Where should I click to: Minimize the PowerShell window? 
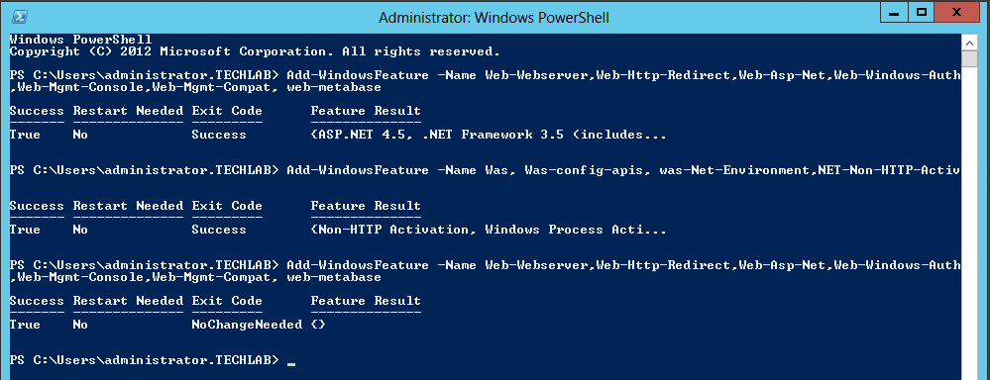[x=894, y=12]
